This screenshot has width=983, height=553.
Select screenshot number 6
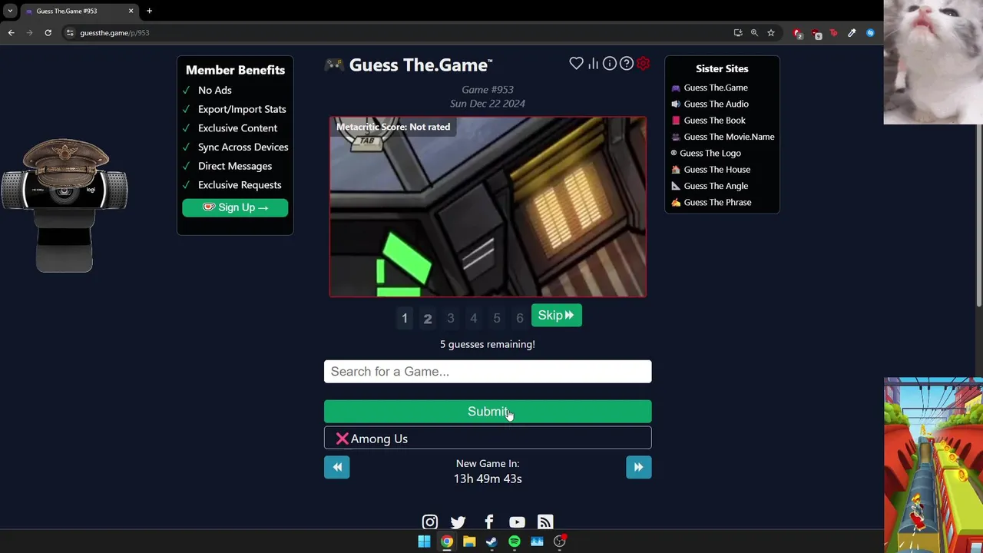(x=520, y=318)
